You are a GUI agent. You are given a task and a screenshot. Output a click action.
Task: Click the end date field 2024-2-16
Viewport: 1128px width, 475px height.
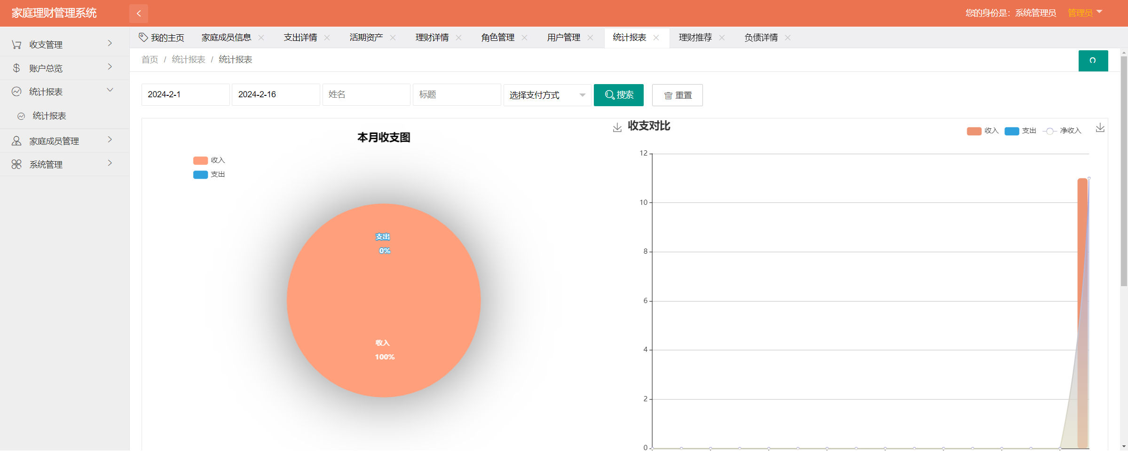pos(276,94)
